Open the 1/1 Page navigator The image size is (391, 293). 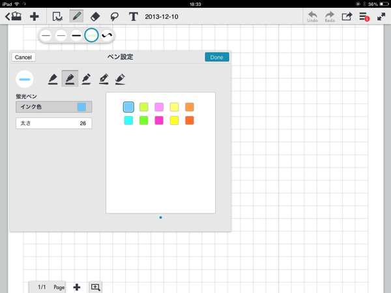coord(48,287)
